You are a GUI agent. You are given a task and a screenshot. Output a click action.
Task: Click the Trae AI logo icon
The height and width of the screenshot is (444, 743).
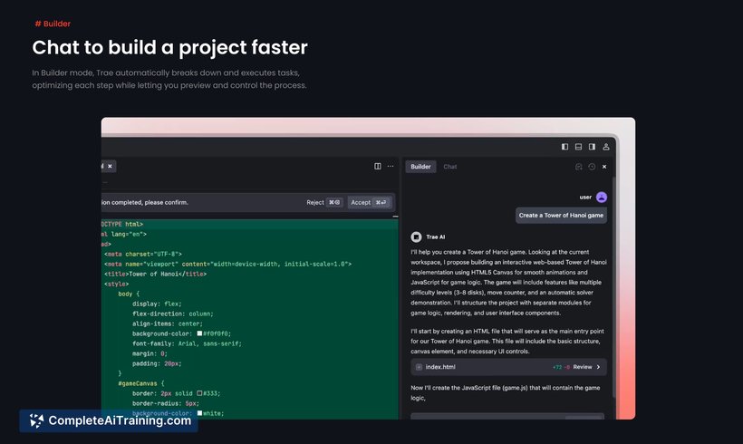[416, 236]
